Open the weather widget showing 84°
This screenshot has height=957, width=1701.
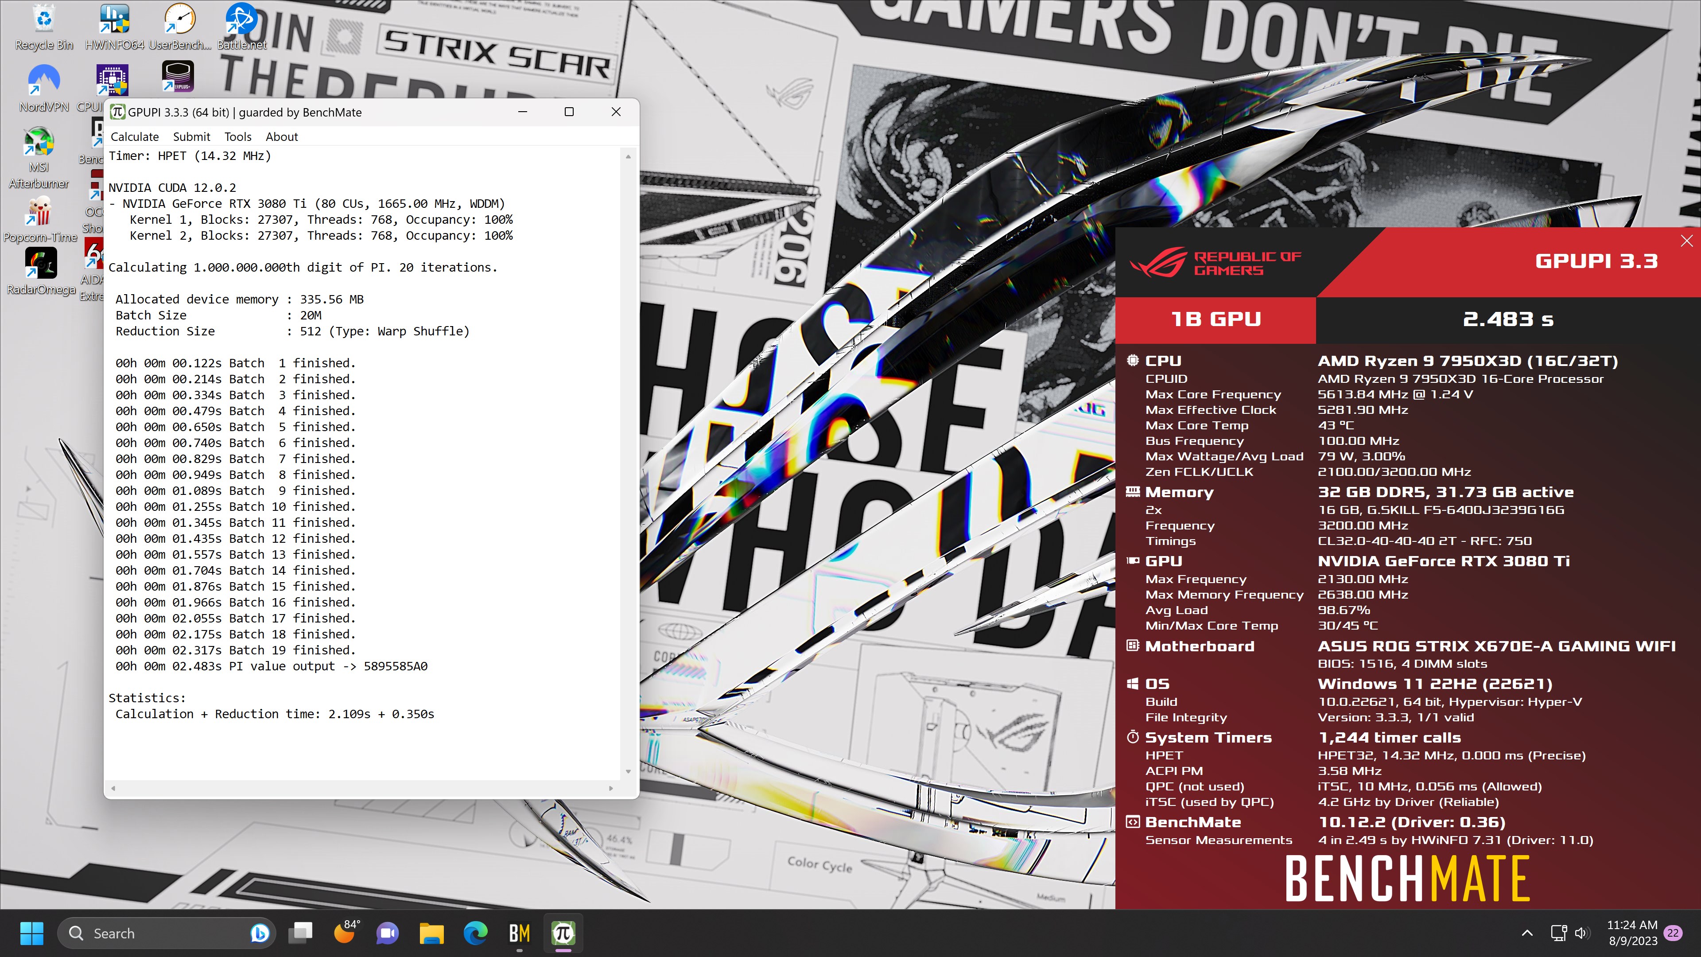point(346,933)
